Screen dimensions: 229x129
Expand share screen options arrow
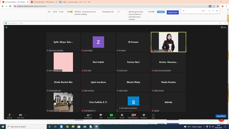tap(116, 115)
